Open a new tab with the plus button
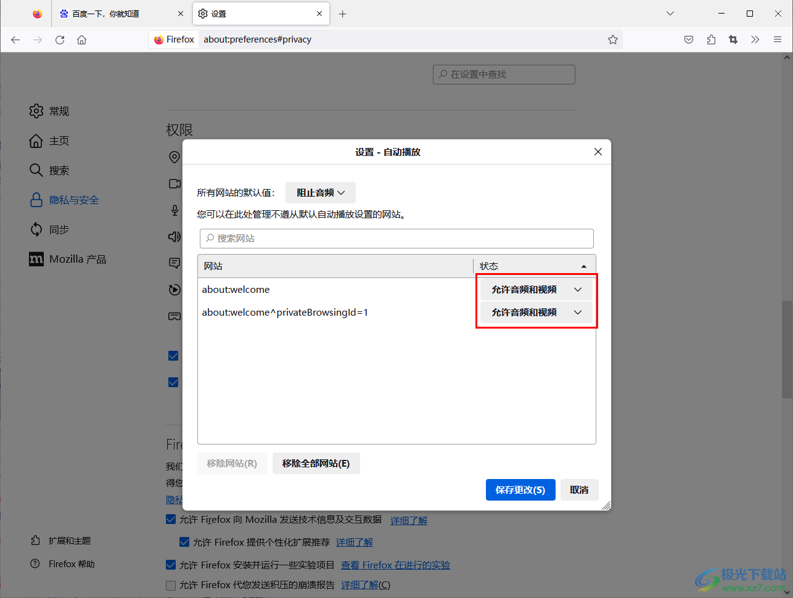 pyautogui.click(x=343, y=14)
